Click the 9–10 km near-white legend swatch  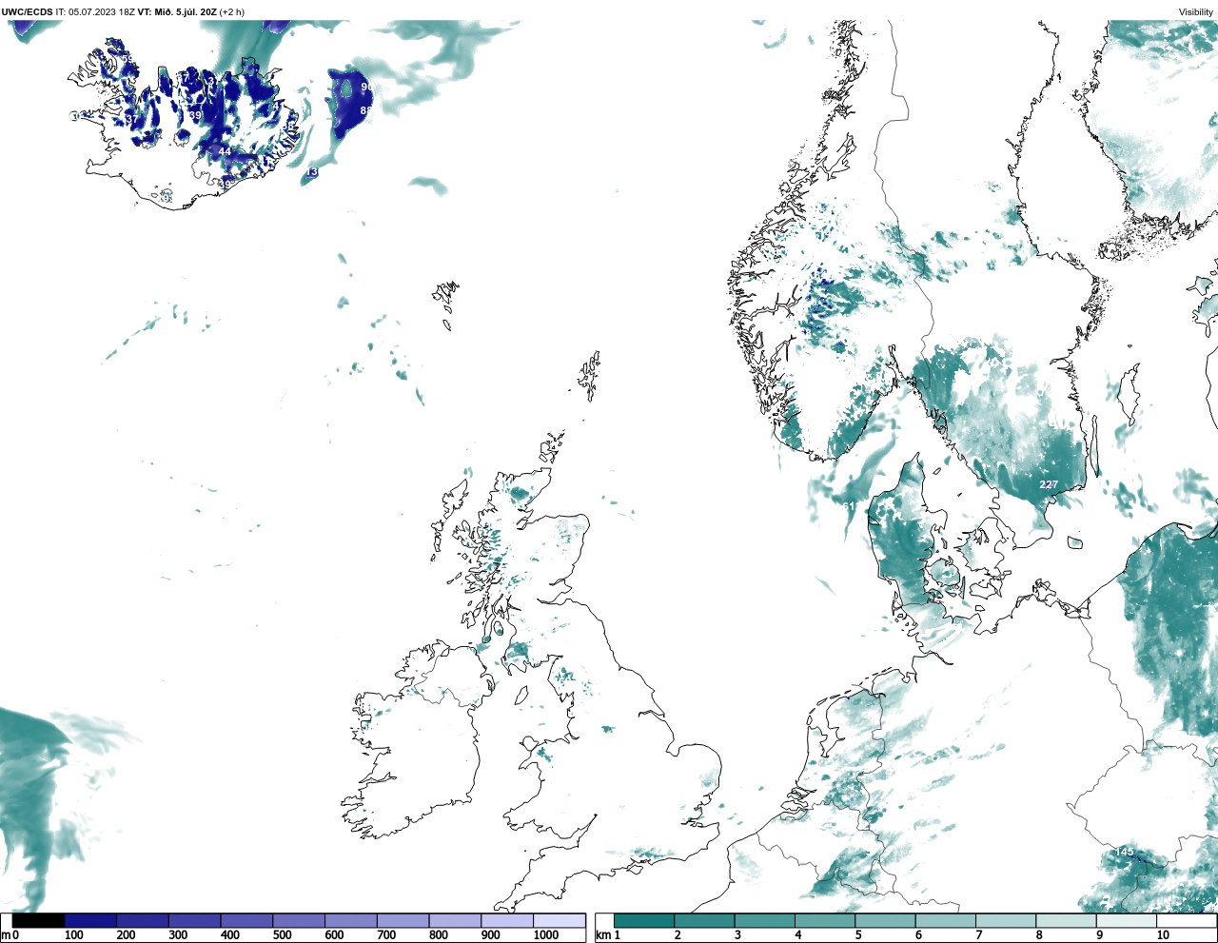tap(1127, 920)
